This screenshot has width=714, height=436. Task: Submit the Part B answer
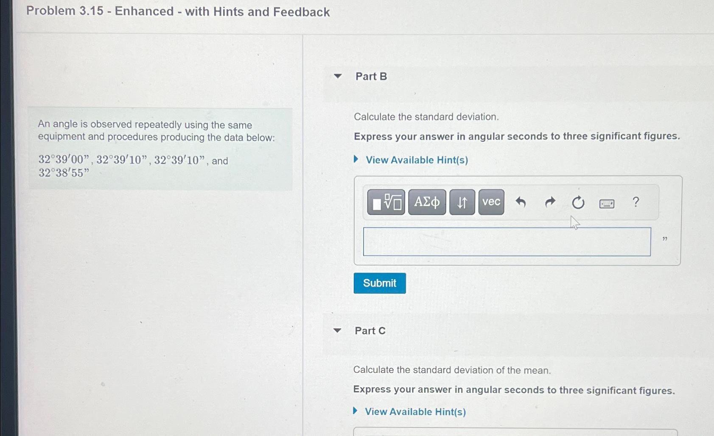[x=379, y=283]
